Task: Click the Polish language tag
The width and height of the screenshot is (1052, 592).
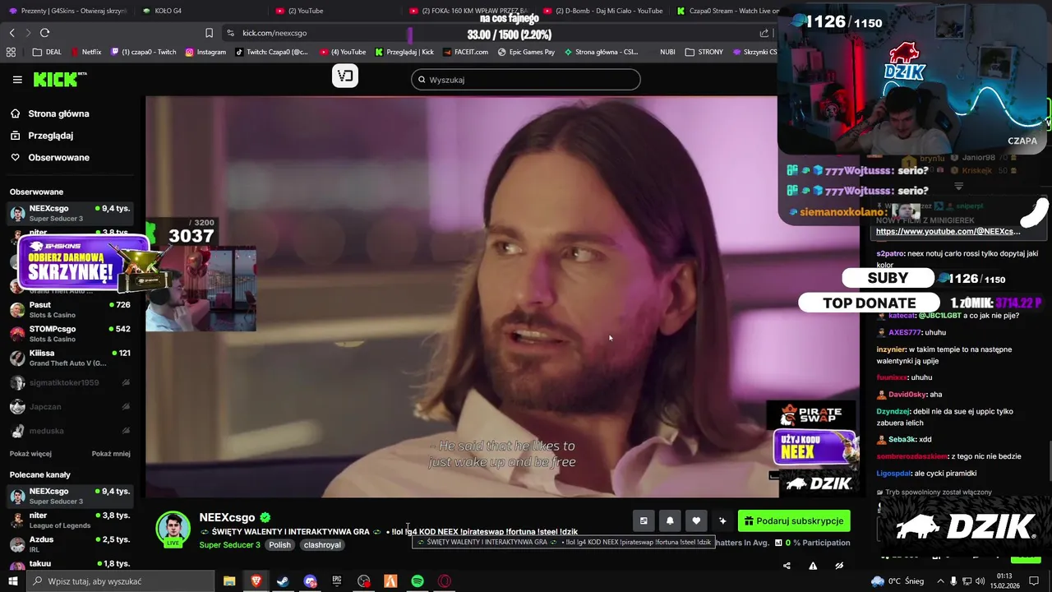Action: pyautogui.click(x=279, y=545)
